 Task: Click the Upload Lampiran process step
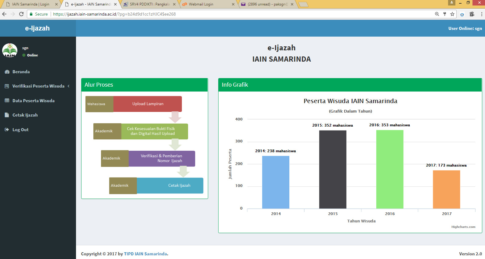coord(148,104)
